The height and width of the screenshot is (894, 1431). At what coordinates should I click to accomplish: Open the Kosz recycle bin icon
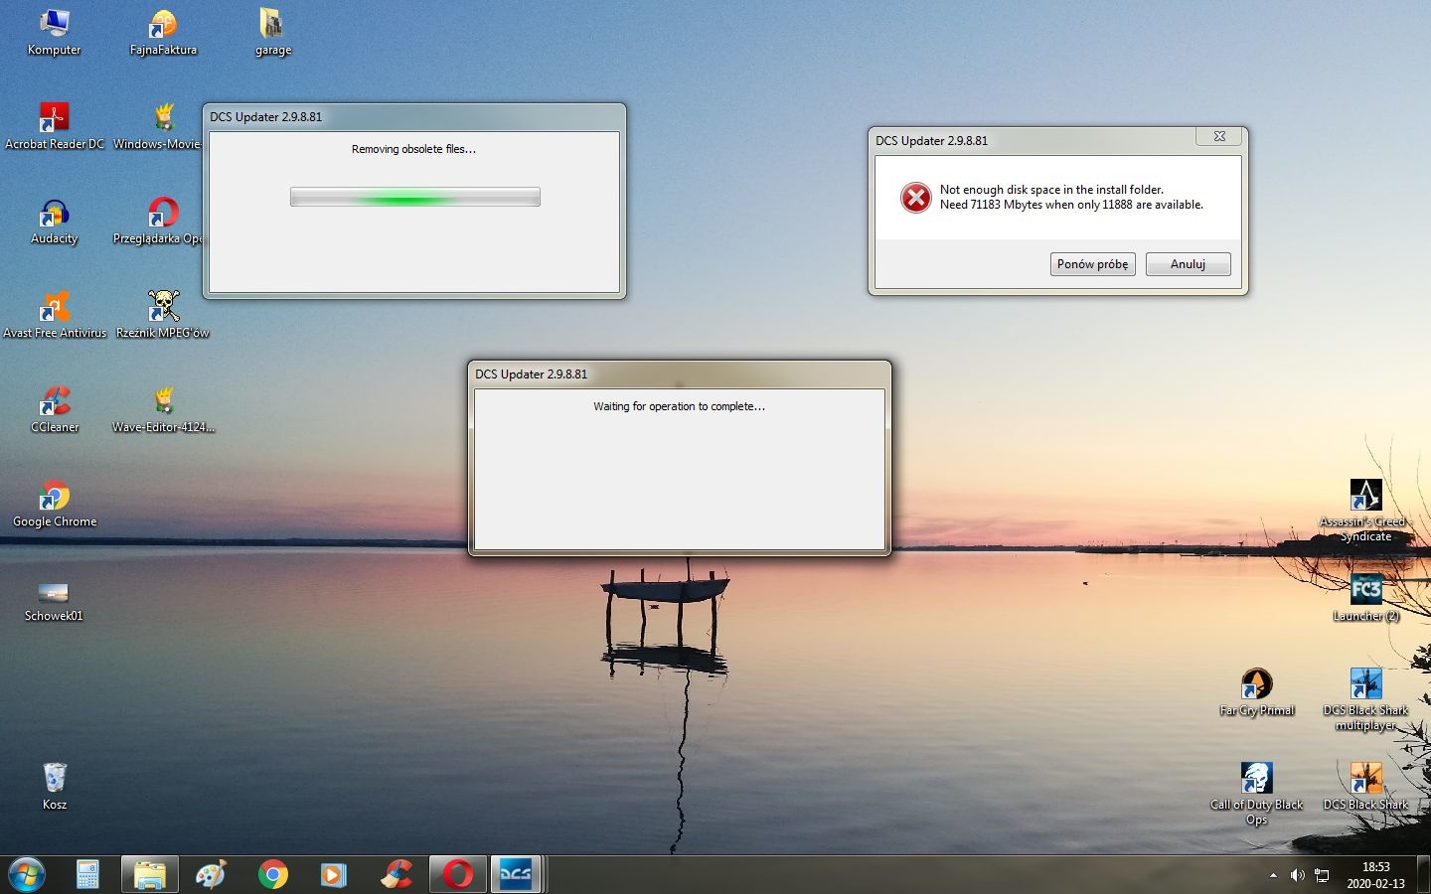click(x=54, y=780)
